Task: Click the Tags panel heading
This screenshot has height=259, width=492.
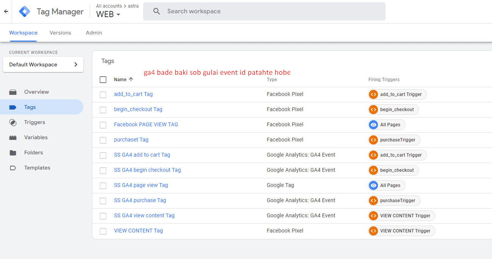Action: coord(108,61)
